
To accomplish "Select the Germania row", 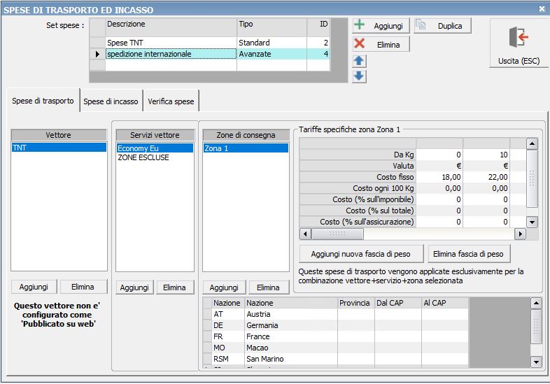I will tap(336, 325).
